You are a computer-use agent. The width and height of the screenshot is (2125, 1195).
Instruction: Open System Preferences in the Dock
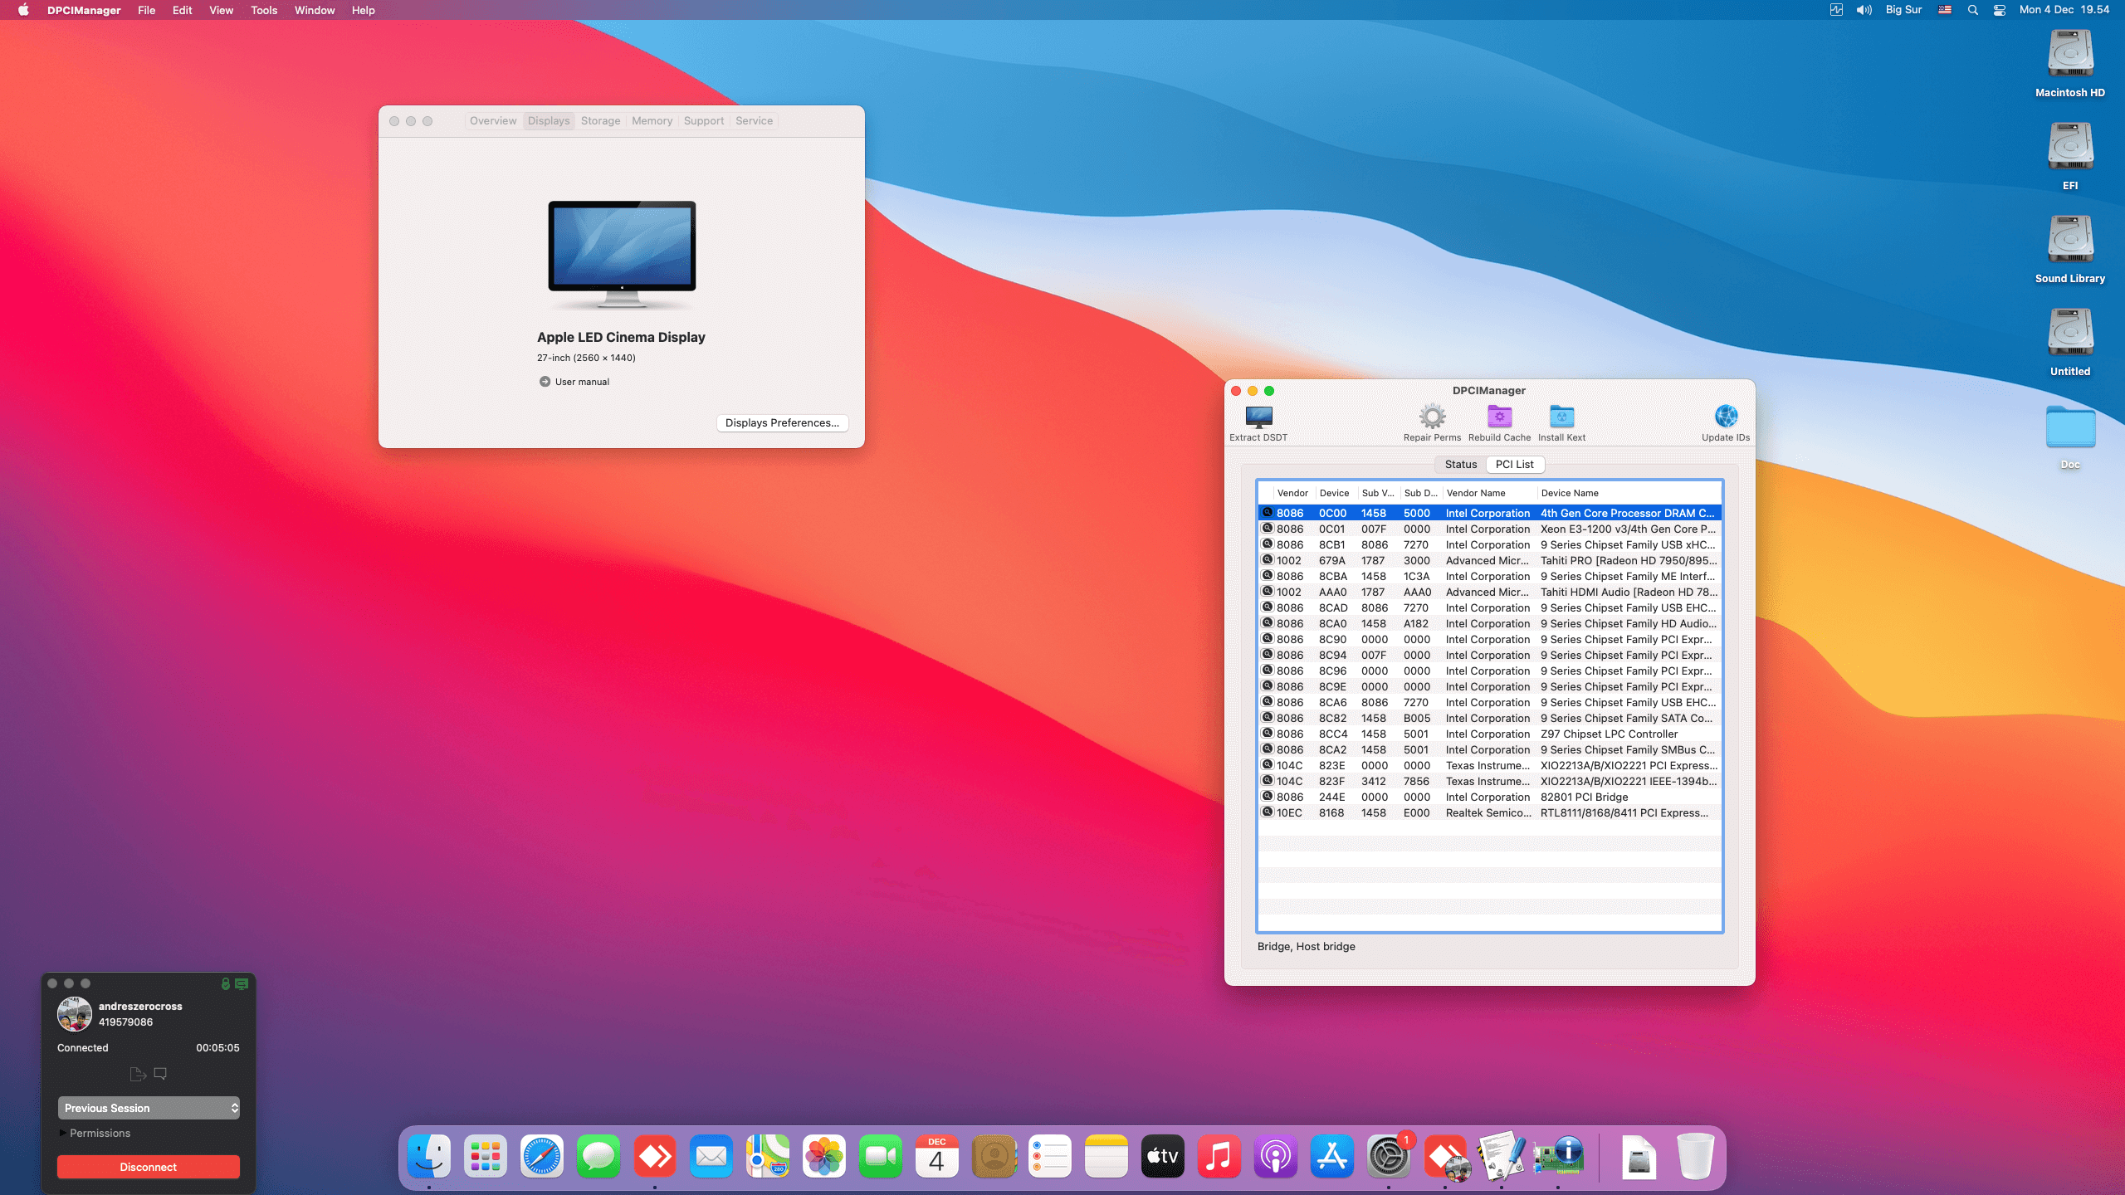(1389, 1156)
